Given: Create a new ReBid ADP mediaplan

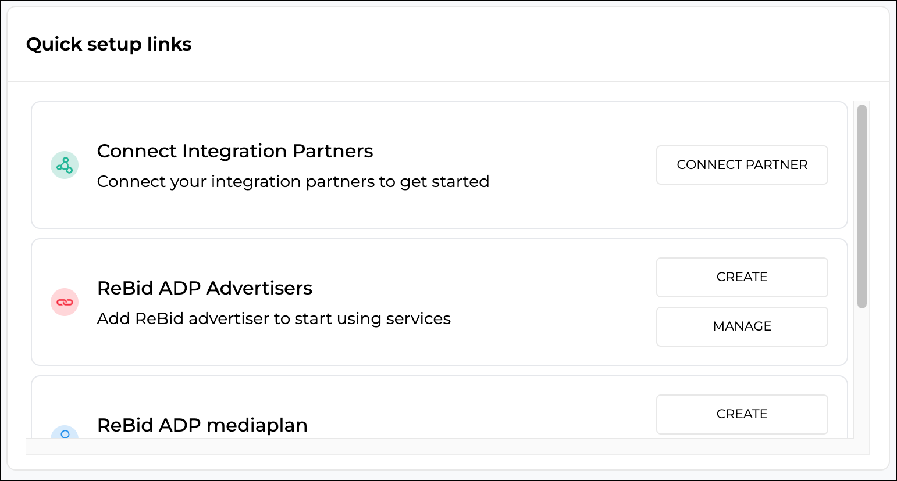Looking at the screenshot, I should 742,414.
